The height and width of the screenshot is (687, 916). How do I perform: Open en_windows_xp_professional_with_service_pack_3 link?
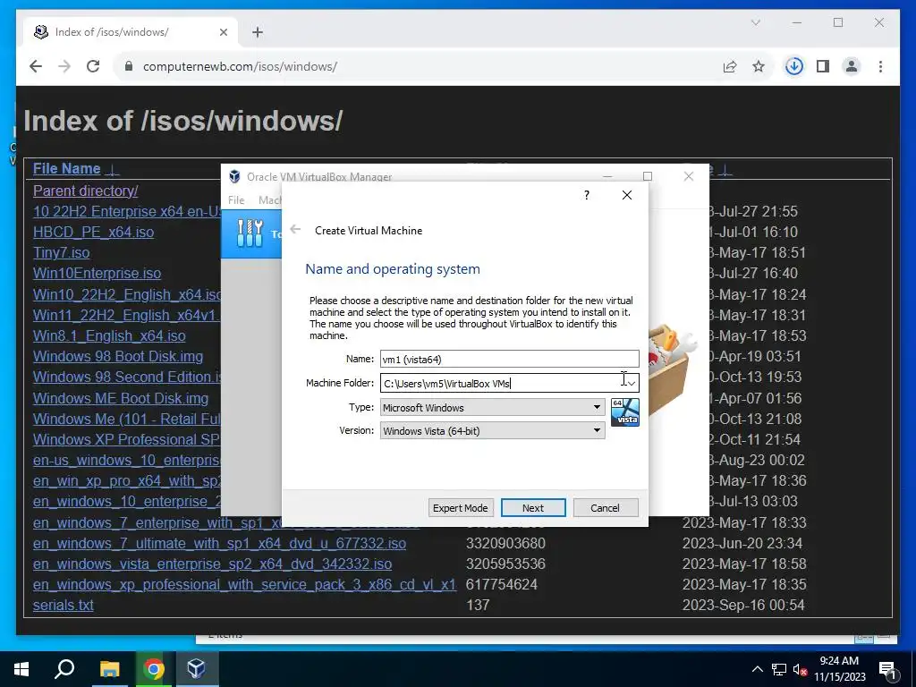(244, 585)
